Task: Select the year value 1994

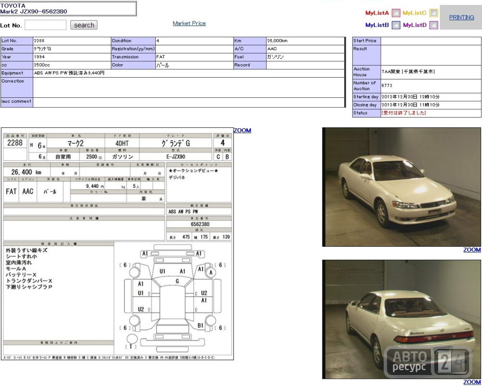Action: (x=39, y=57)
